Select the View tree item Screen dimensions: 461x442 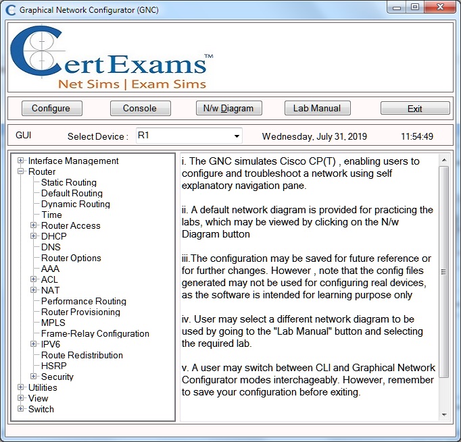pyautogui.click(x=38, y=398)
